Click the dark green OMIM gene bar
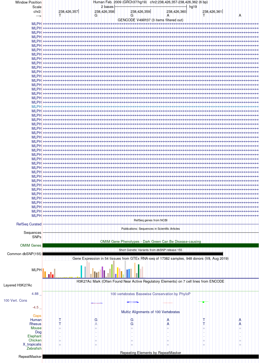Image resolution: width=259 pixels, height=363 pixels. click(150, 245)
